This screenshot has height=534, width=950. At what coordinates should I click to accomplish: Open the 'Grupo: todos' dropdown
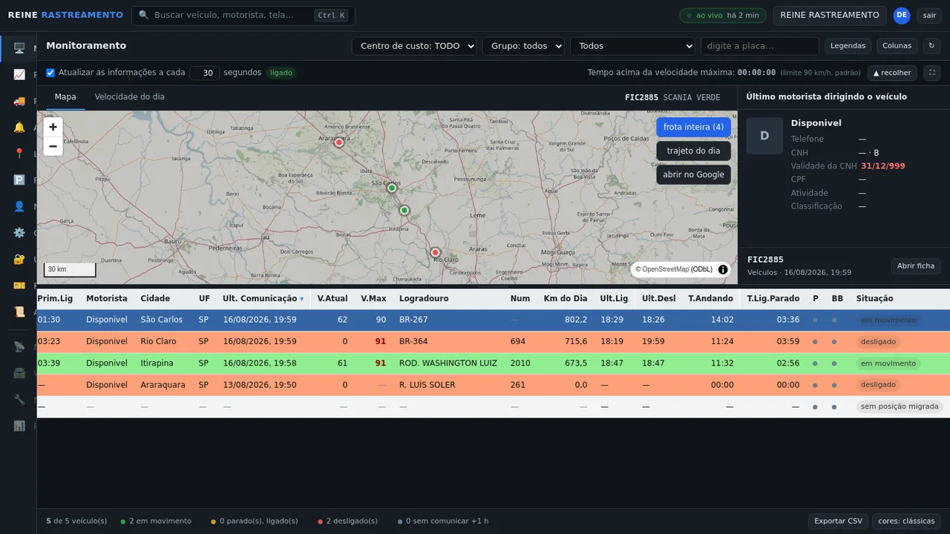click(523, 46)
